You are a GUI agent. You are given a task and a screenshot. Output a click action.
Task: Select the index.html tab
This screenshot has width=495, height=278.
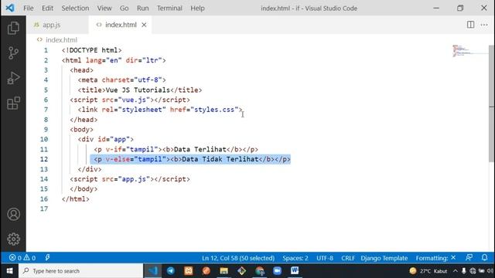(121, 25)
